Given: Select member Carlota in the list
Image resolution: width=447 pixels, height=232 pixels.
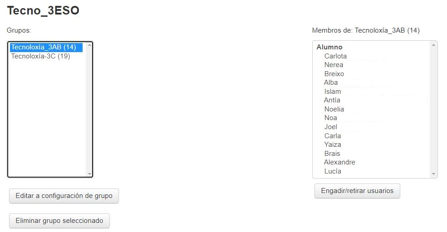Looking at the screenshot, I should (335, 56).
